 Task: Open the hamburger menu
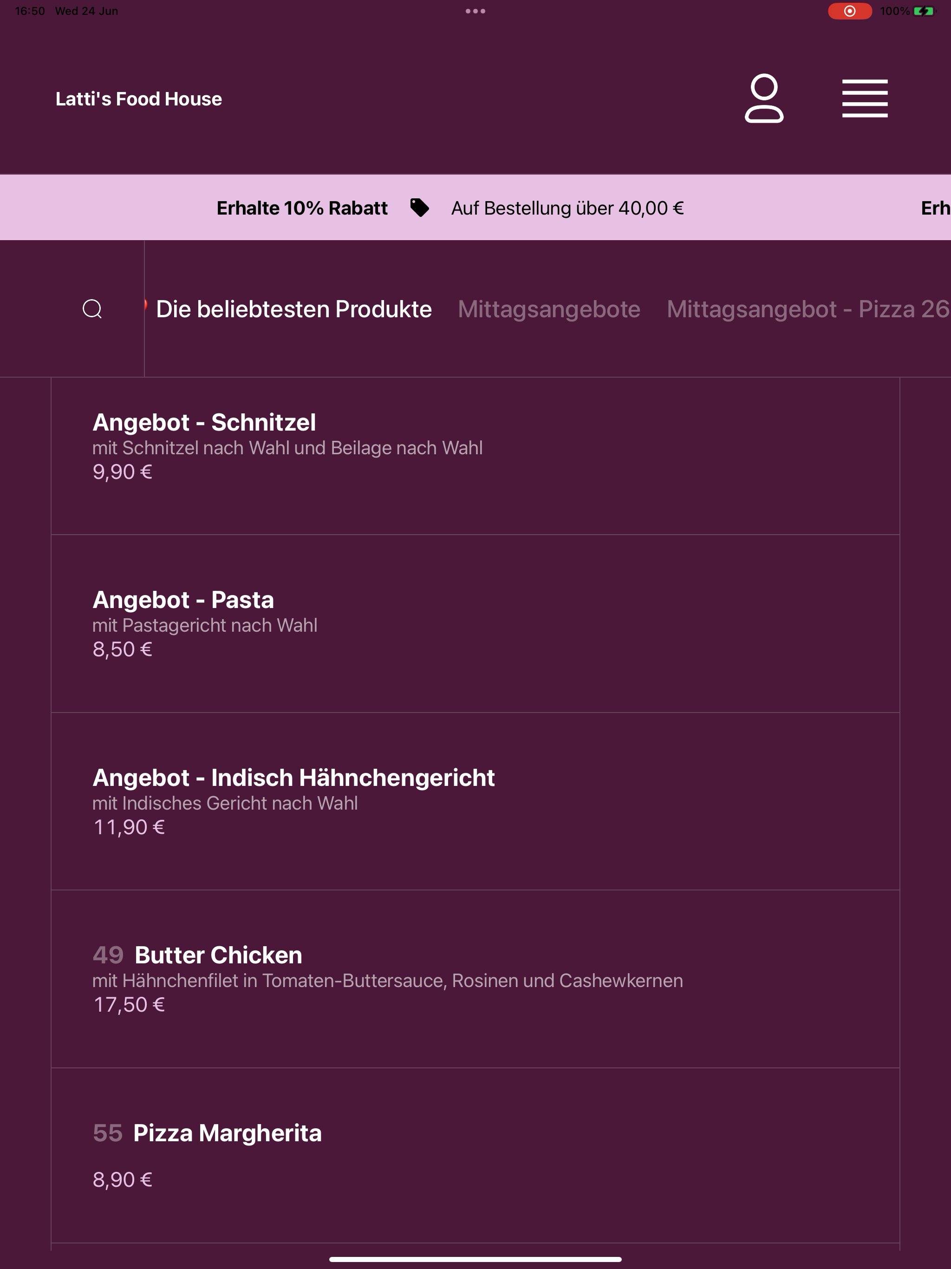(864, 98)
